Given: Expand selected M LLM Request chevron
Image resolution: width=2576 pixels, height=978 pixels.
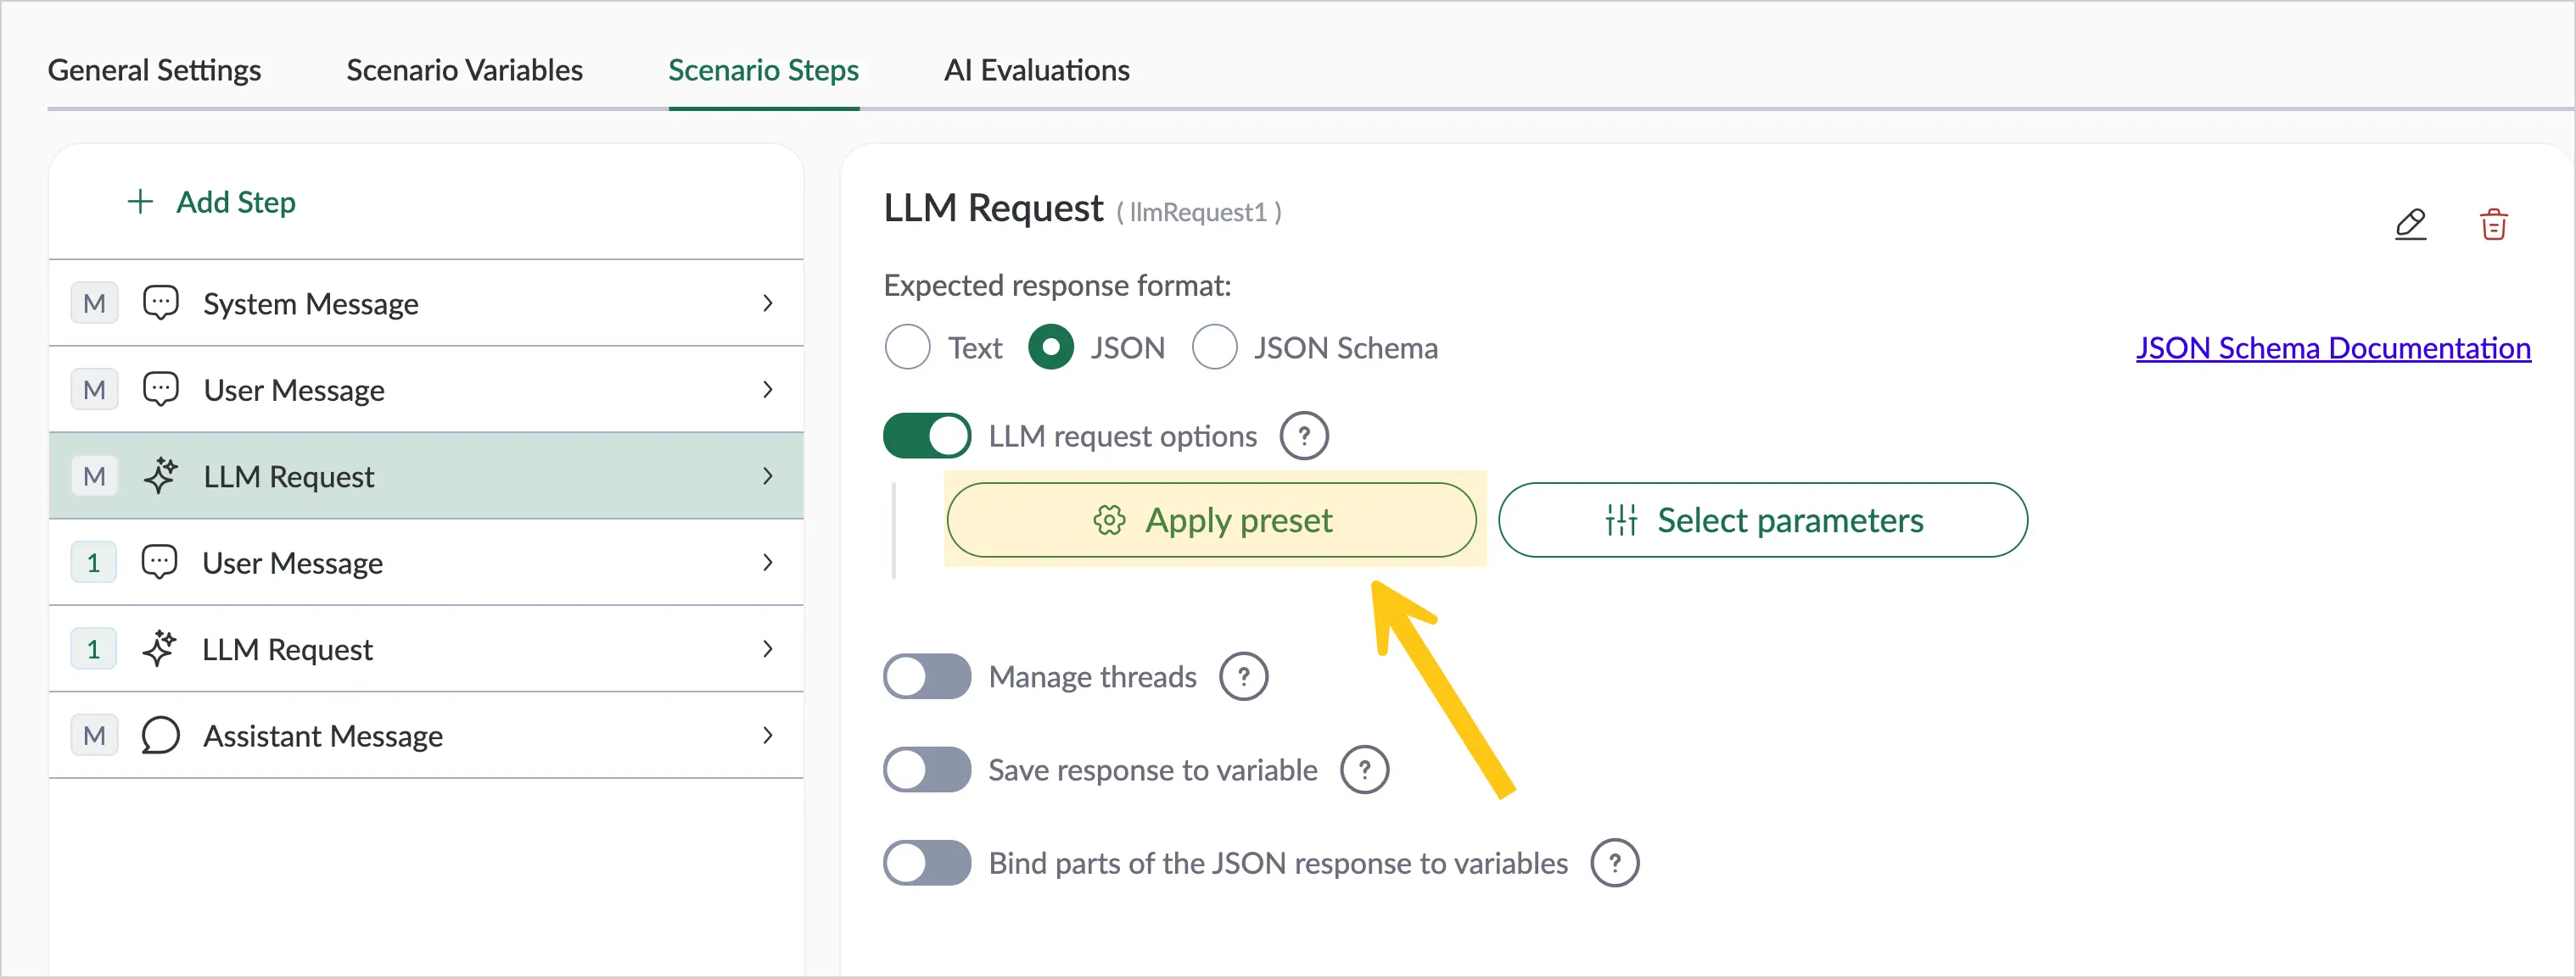Looking at the screenshot, I should click(x=767, y=475).
